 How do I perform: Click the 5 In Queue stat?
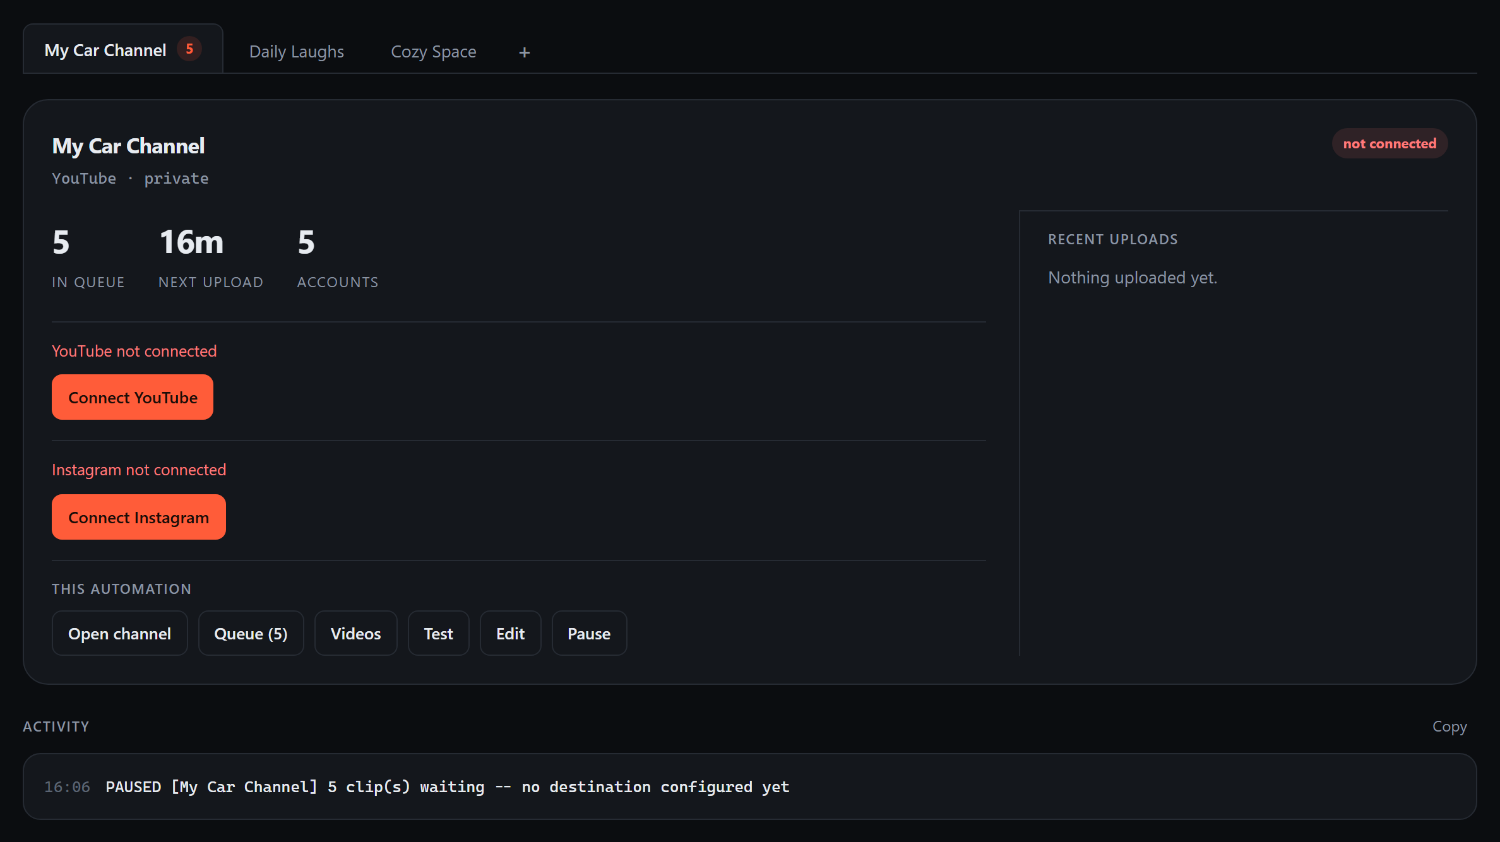(x=88, y=259)
